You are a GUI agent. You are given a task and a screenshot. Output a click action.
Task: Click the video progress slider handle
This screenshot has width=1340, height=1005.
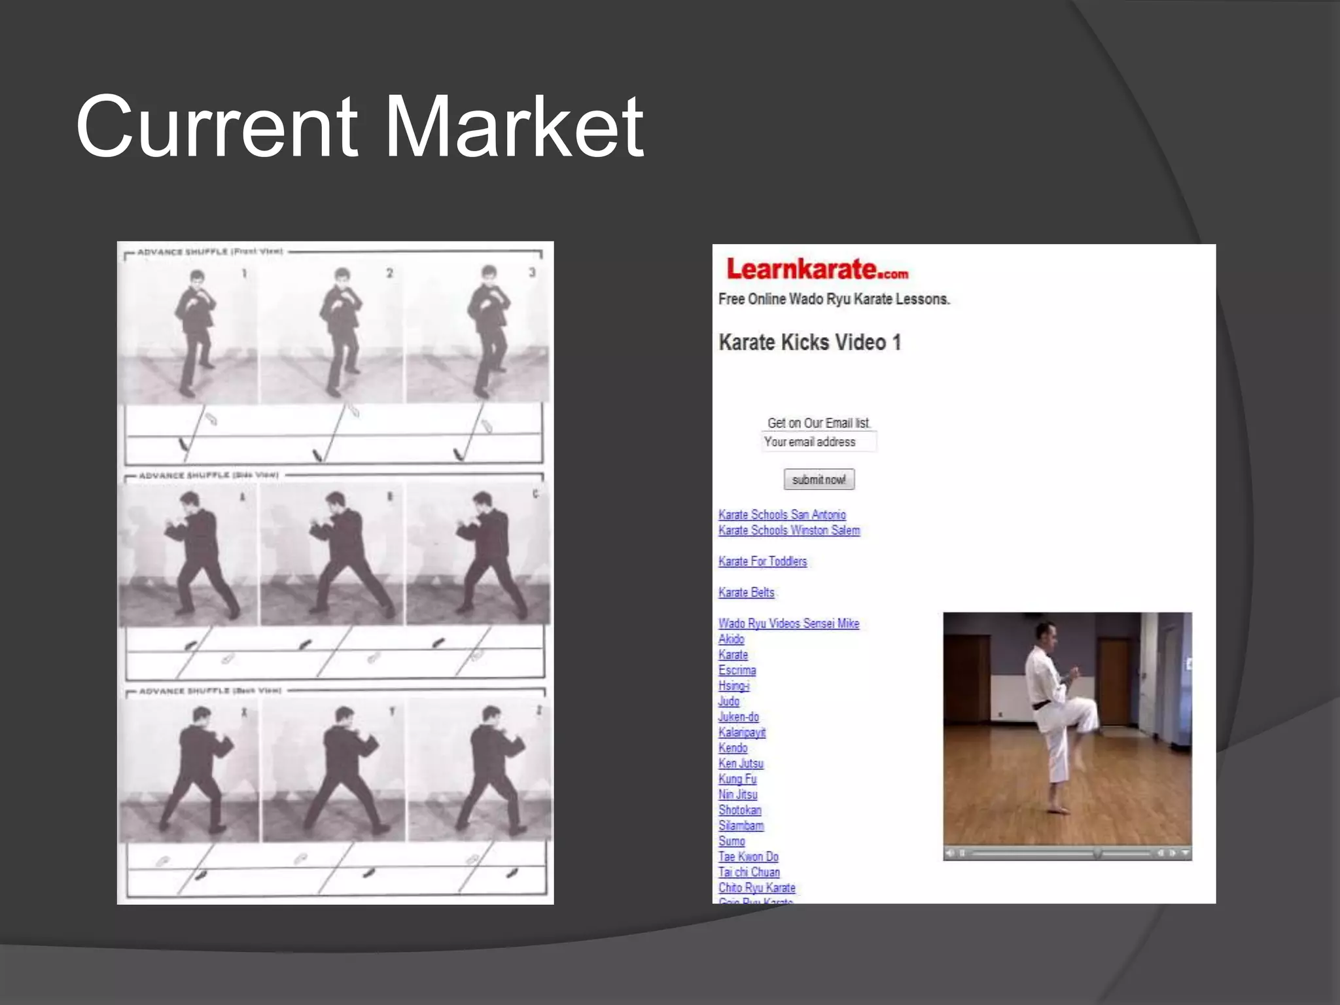[1097, 853]
